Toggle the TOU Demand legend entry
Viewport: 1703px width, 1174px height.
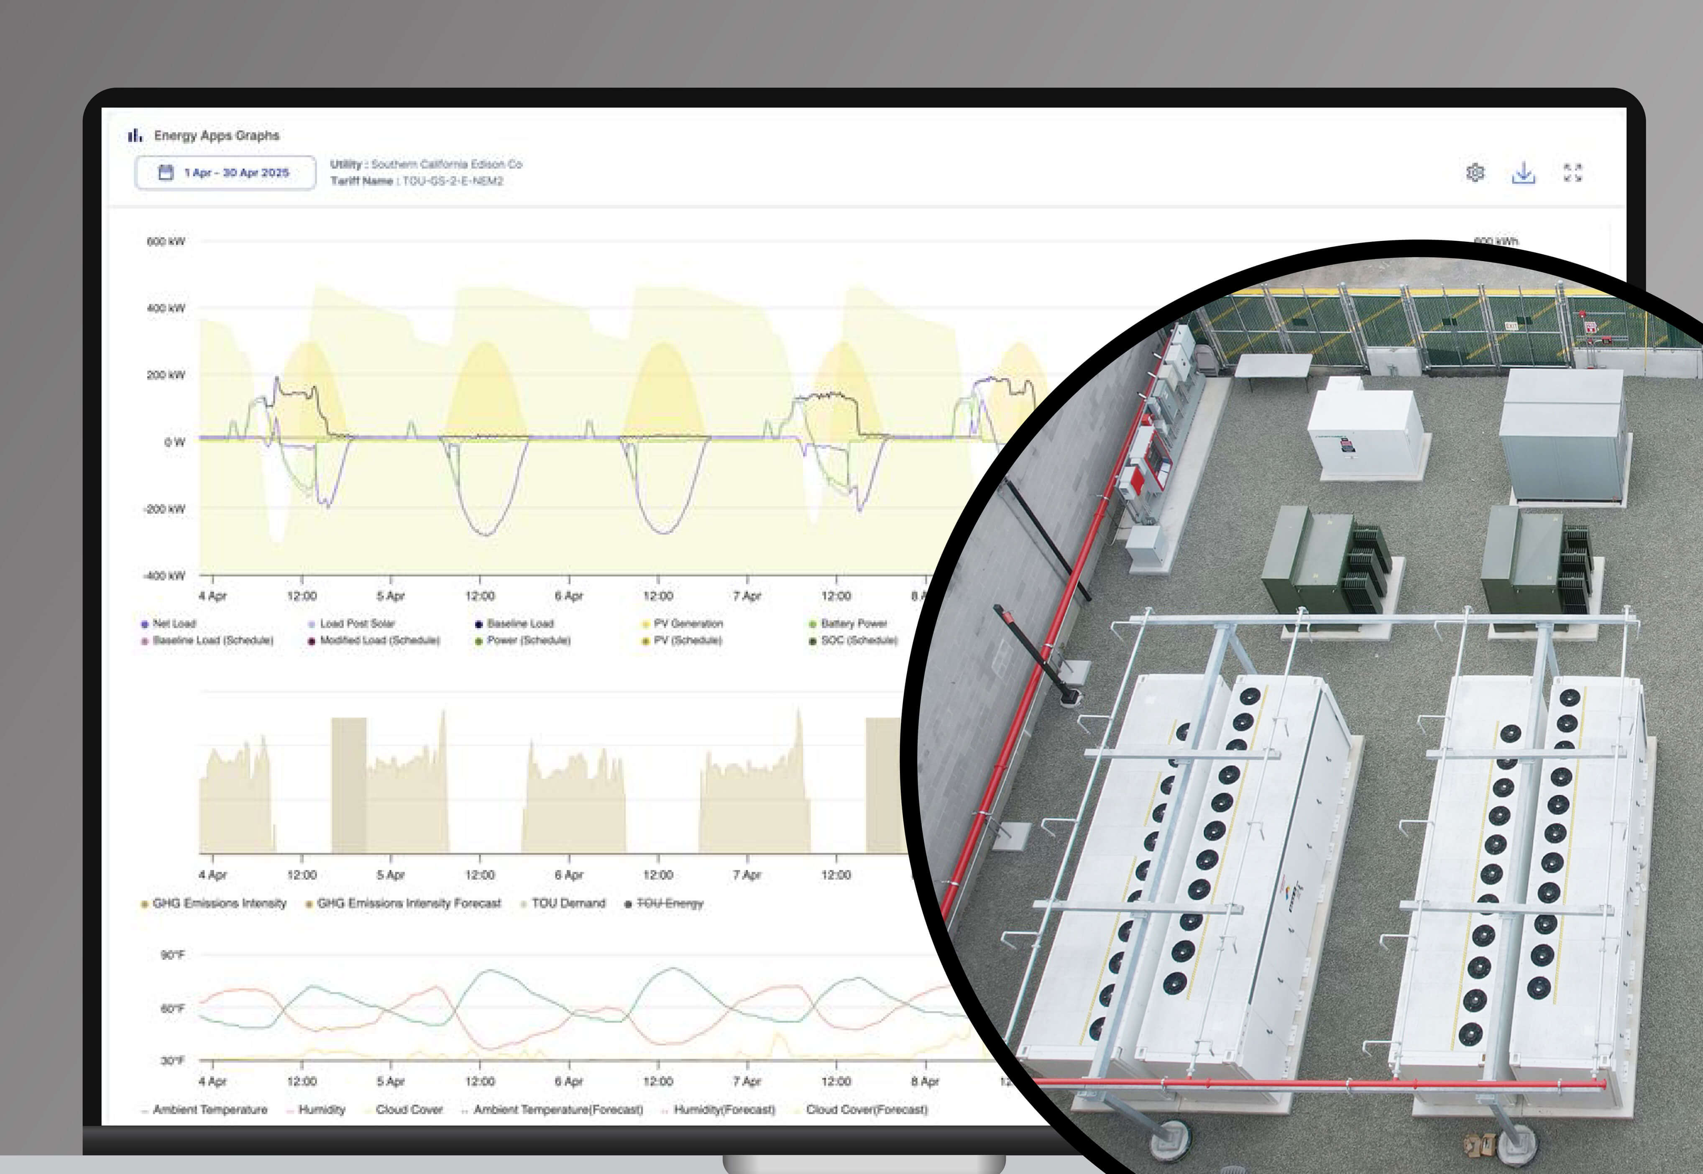tap(563, 903)
